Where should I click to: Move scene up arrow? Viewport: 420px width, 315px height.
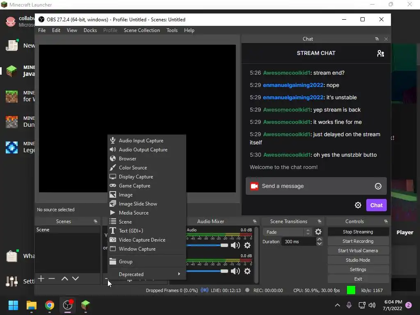64,278
